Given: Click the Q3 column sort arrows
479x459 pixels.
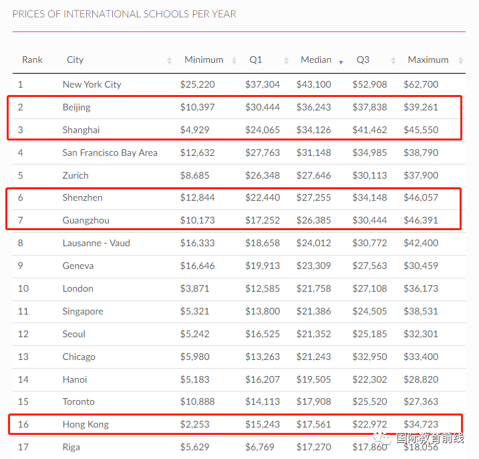Looking at the screenshot, I should 393,60.
